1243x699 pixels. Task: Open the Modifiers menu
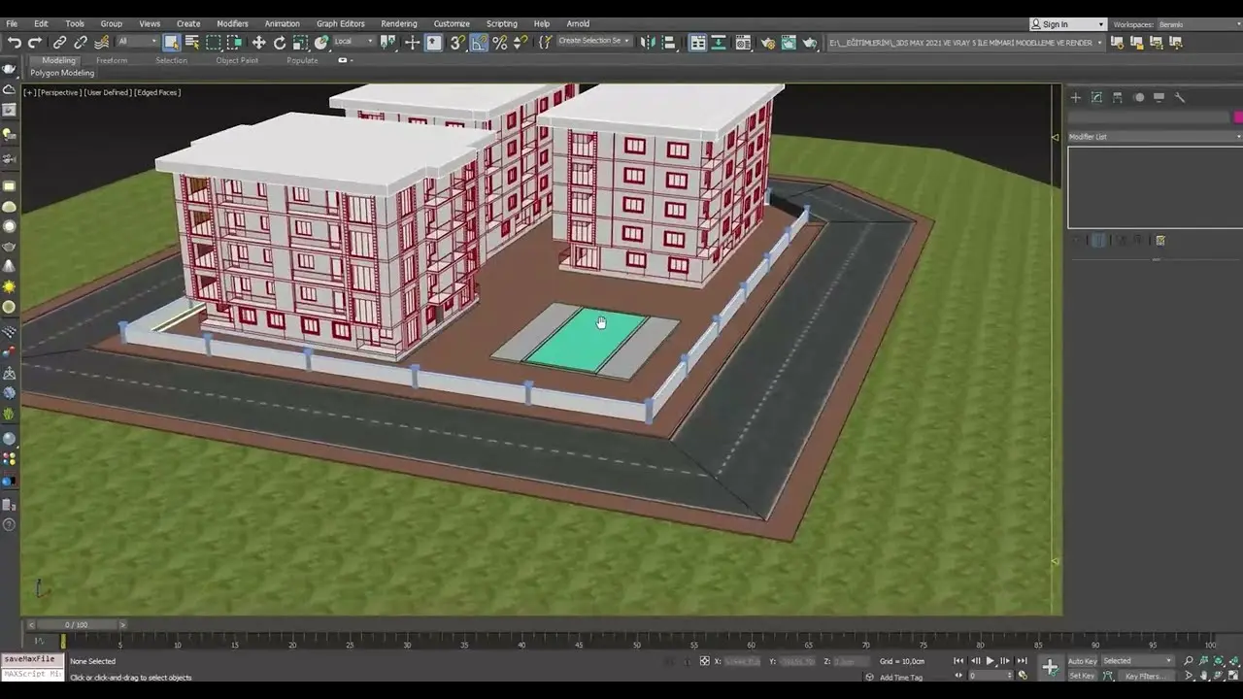[x=232, y=23]
